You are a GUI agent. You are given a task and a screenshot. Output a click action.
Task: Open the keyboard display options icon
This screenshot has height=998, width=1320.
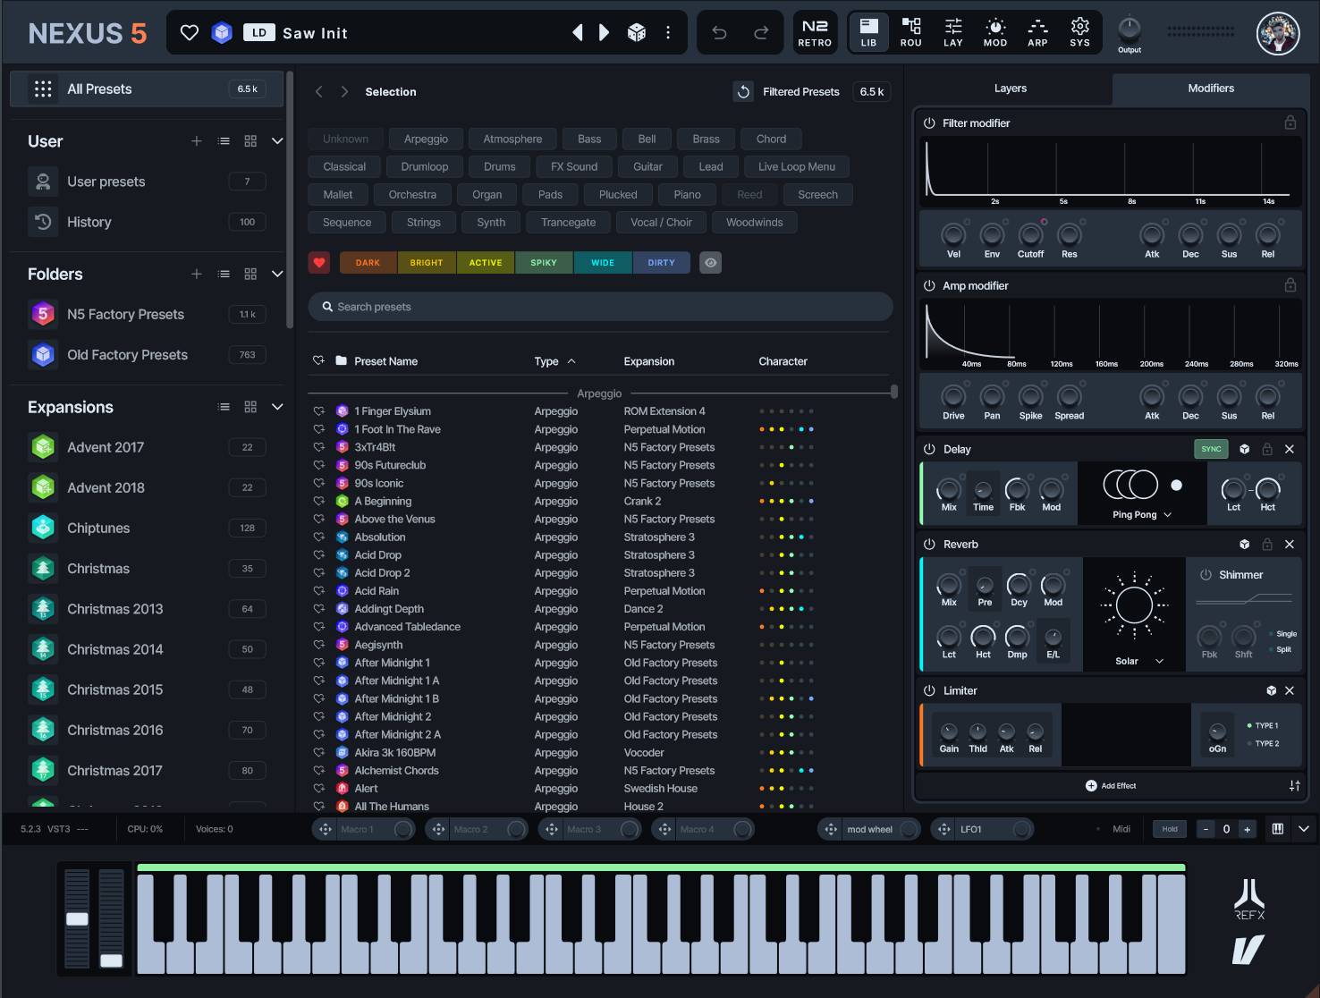click(1278, 829)
